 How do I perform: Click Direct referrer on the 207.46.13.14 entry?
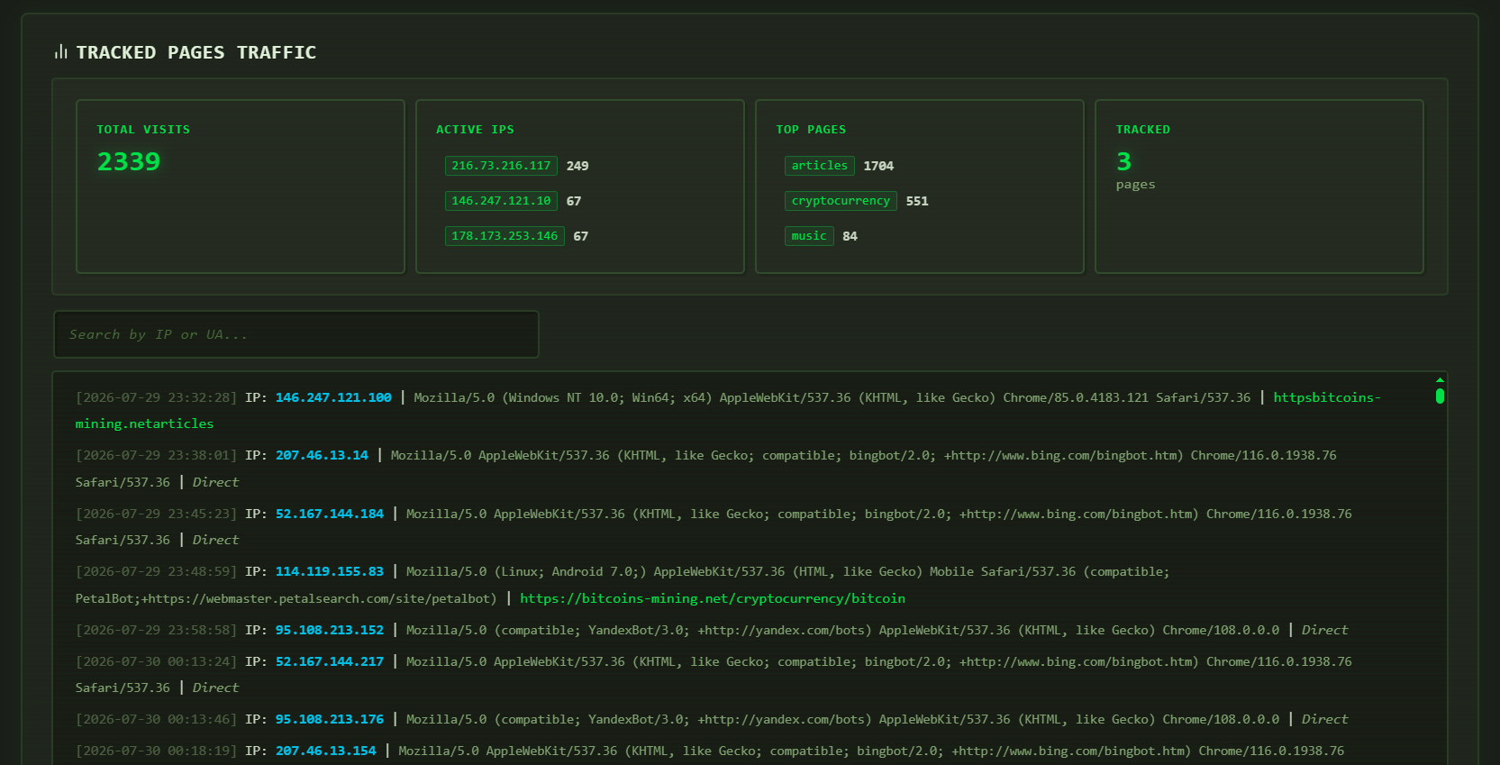(215, 482)
